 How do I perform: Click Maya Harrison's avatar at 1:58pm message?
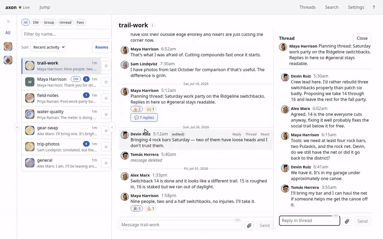point(125,197)
